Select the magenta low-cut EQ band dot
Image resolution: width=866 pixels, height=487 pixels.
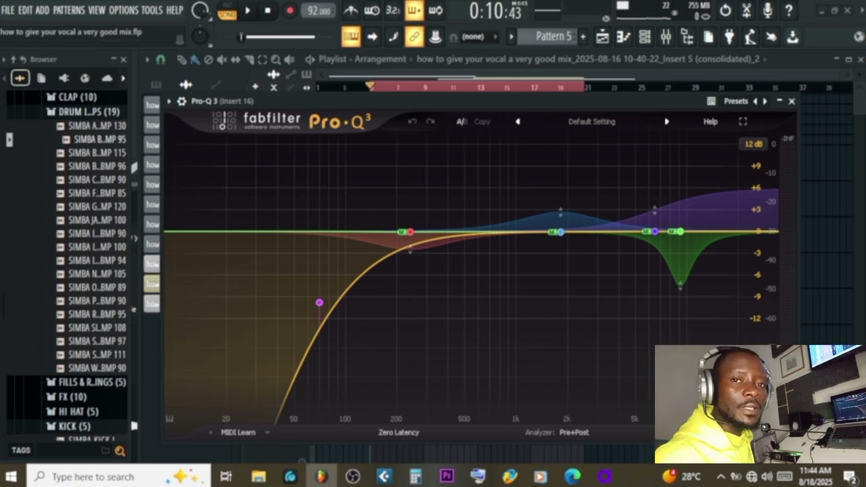coord(319,302)
